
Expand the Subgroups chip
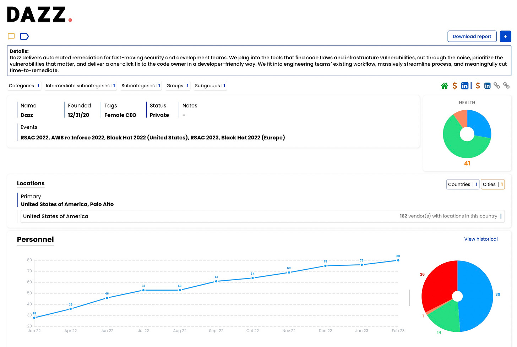(x=210, y=86)
